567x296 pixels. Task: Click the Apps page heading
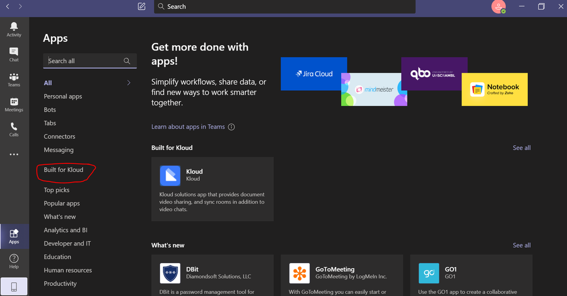pyautogui.click(x=55, y=39)
